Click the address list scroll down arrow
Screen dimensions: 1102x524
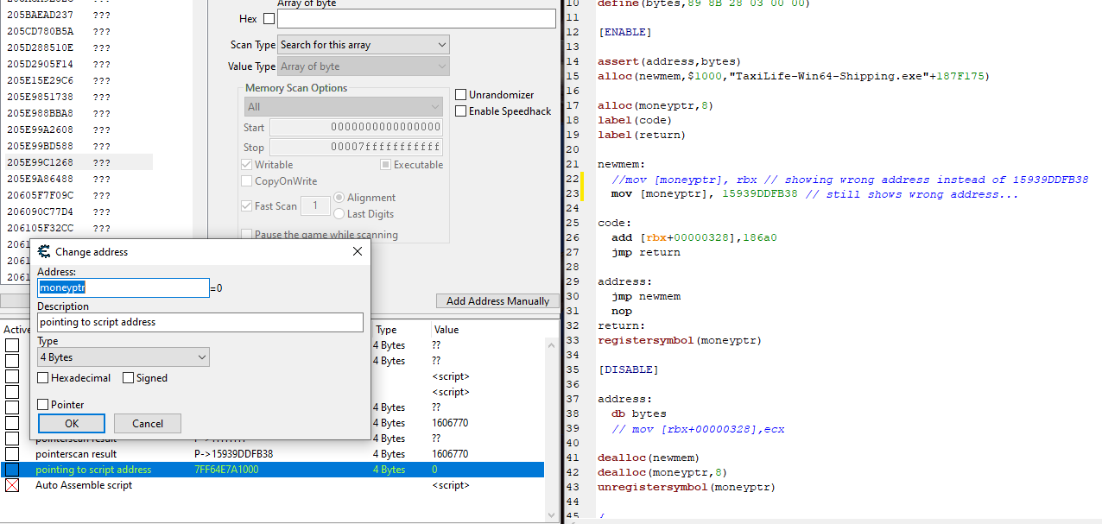click(x=552, y=515)
